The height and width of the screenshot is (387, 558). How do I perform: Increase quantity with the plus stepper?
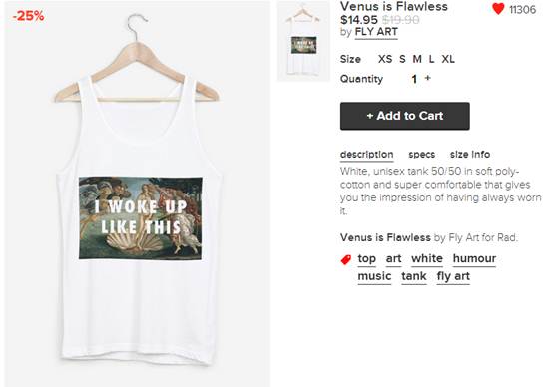coord(428,78)
